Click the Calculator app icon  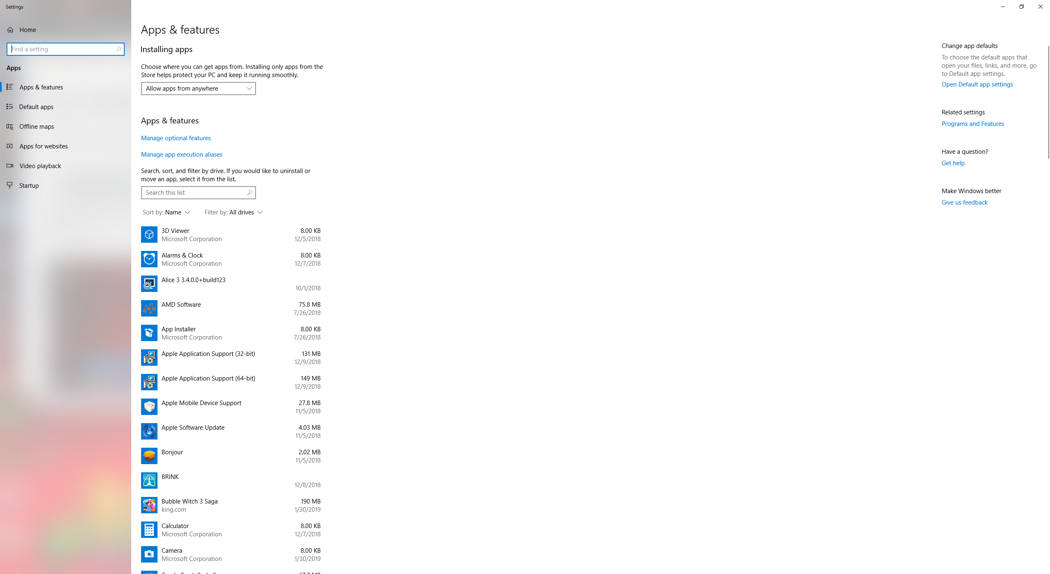(x=148, y=529)
